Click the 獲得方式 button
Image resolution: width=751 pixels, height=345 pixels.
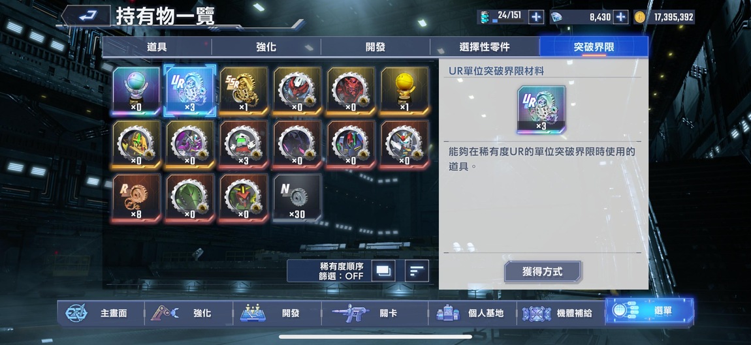542,272
